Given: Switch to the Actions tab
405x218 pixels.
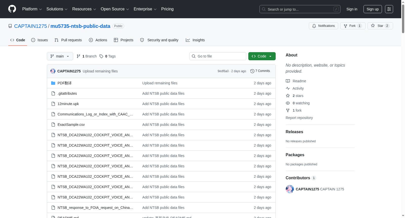Looking at the screenshot, I should 98,40.
